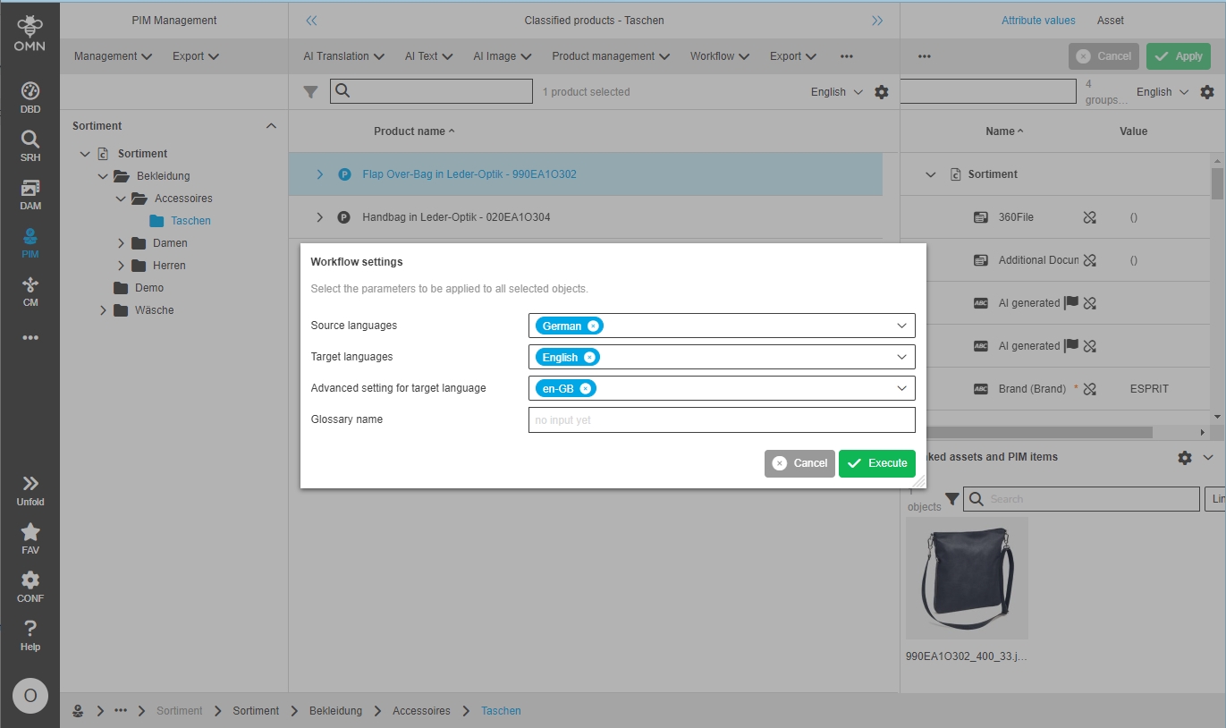Expand the Source languages dropdown

click(x=901, y=326)
